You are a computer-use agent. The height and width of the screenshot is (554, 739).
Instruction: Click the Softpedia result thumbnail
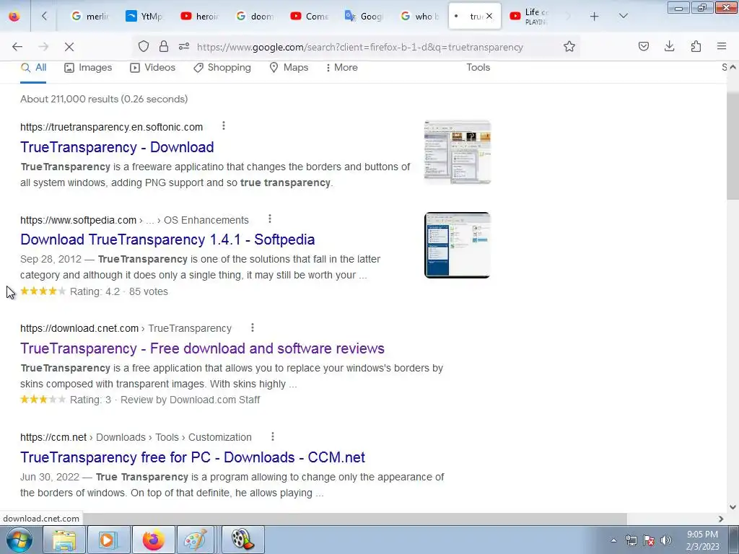[x=457, y=245]
